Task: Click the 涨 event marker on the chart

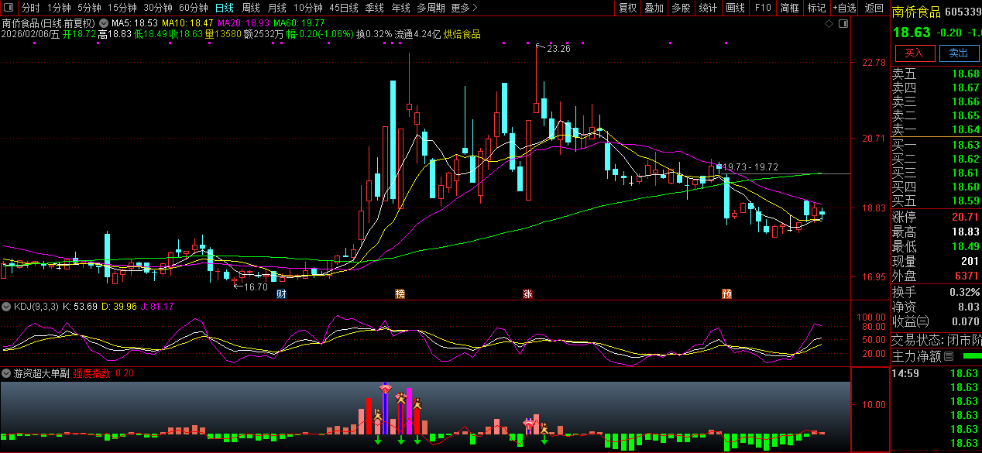Action: click(527, 294)
